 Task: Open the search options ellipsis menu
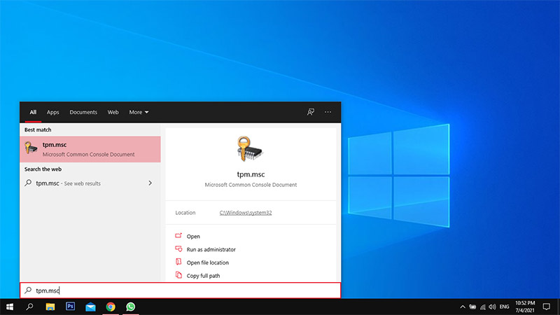click(x=328, y=112)
